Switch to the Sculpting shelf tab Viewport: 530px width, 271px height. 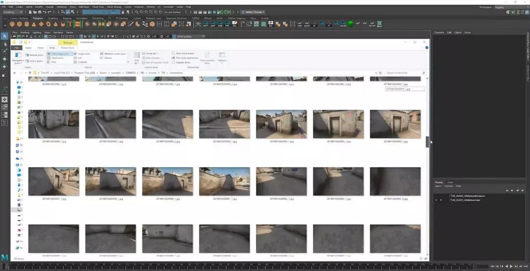pos(53,18)
